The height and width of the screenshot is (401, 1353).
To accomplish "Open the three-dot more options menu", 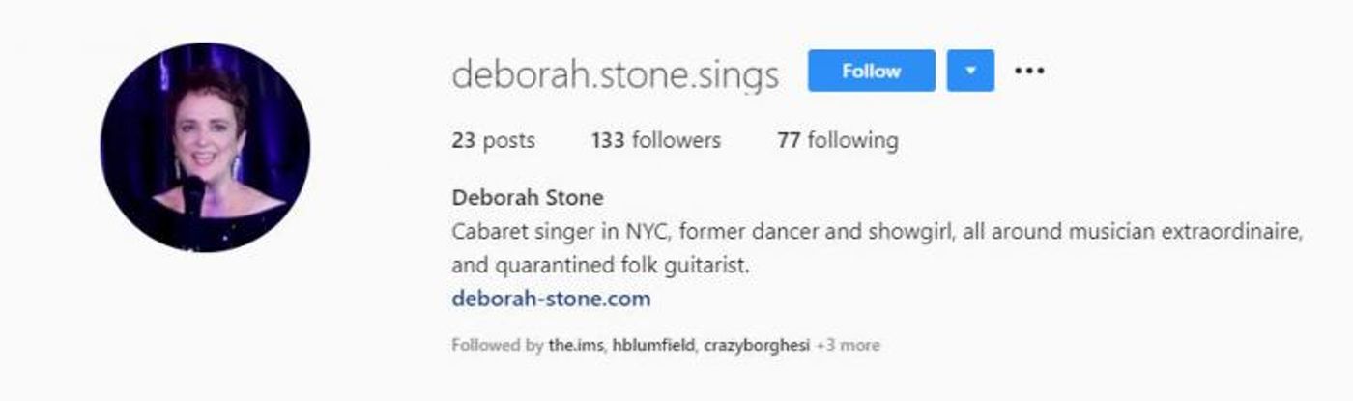I will point(1029,71).
